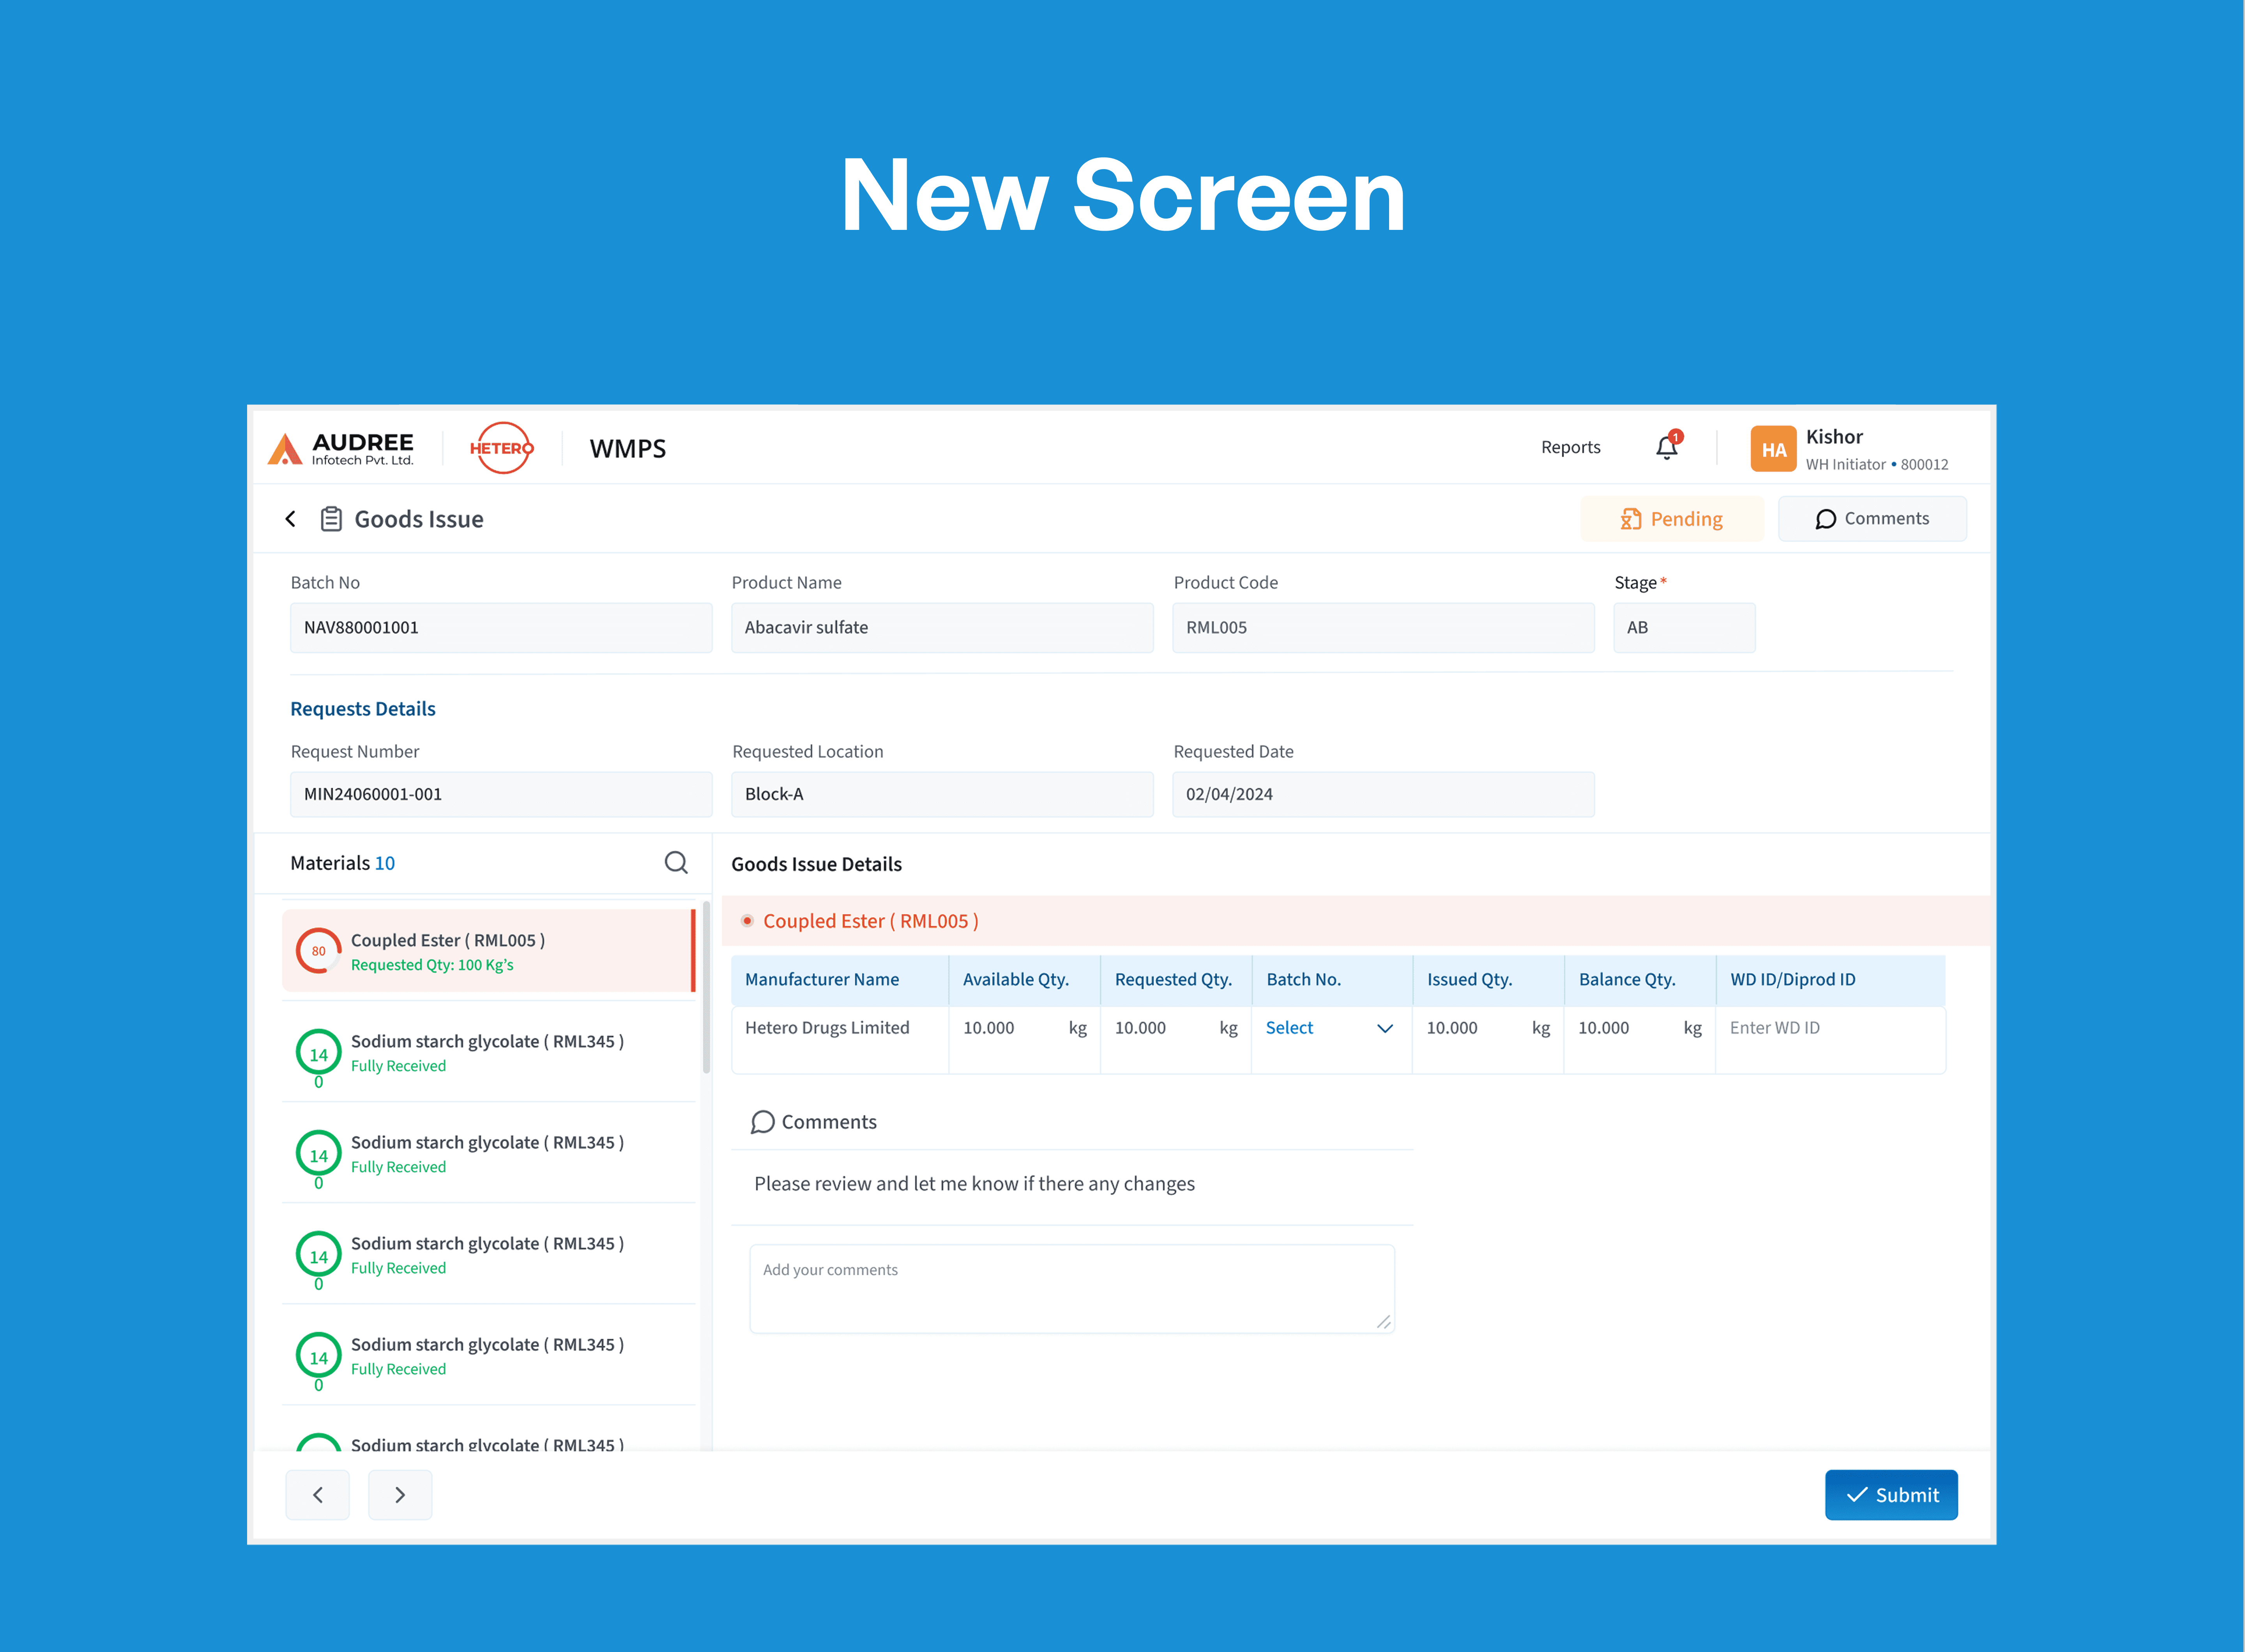This screenshot has height=1652, width=2245.
Task: Click the Comments chat bubble above review note
Action: tap(764, 1122)
